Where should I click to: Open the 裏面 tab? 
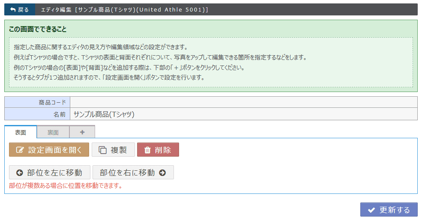[53, 132]
